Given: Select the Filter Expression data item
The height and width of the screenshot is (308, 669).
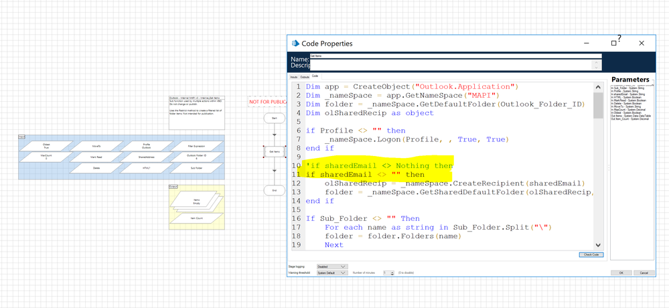Looking at the screenshot, I should 196,145.
